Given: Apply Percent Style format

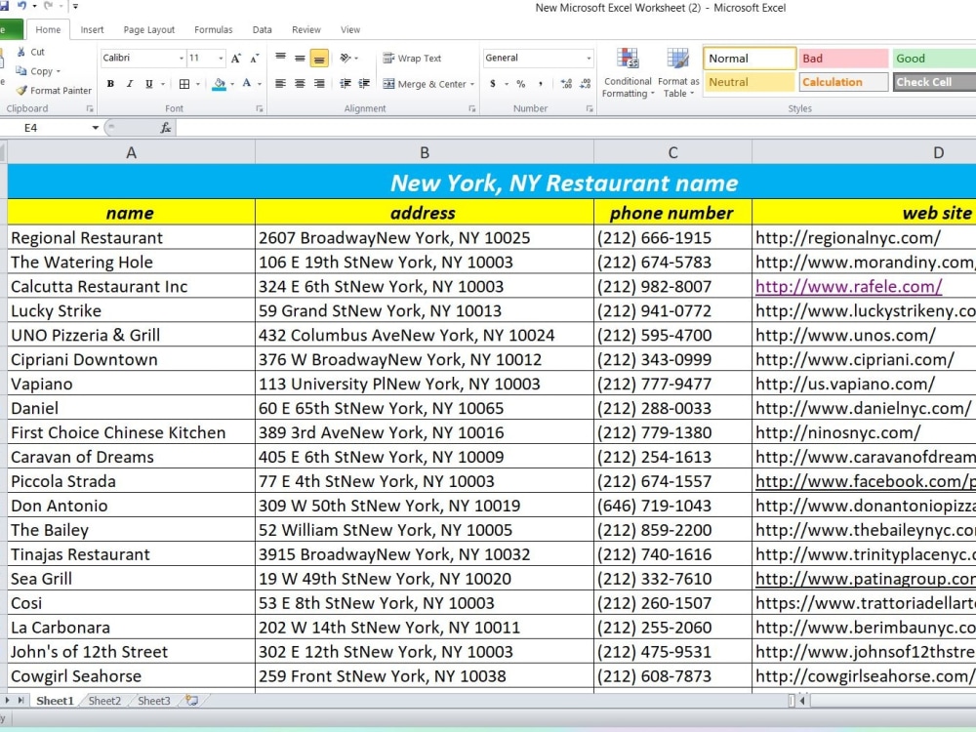Looking at the screenshot, I should (x=521, y=83).
